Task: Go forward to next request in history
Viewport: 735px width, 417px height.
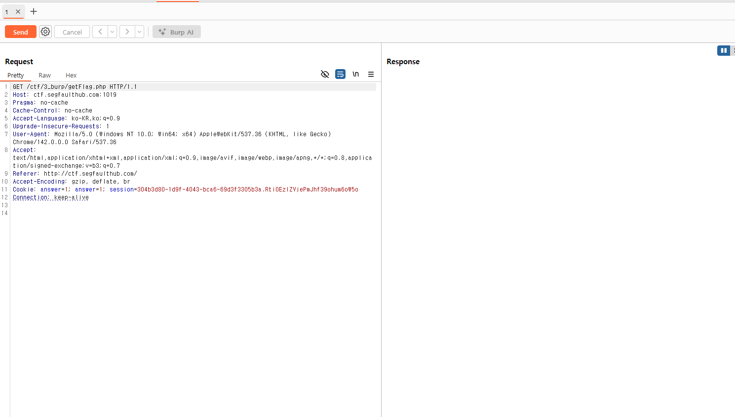Action: point(127,32)
